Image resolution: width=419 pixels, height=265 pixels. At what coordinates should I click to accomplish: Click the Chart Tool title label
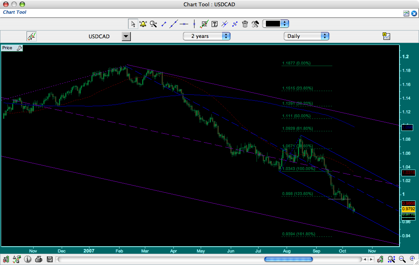(15, 12)
